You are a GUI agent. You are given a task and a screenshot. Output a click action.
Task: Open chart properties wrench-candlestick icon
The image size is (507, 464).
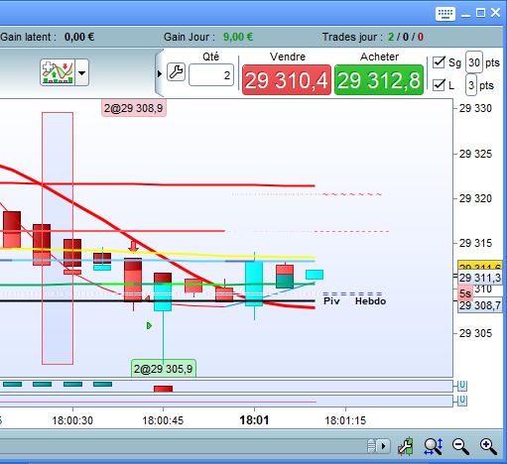coord(406,446)
